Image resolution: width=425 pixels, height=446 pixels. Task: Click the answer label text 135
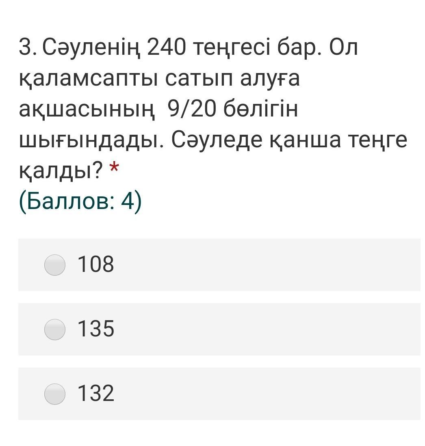pos(95,329)
